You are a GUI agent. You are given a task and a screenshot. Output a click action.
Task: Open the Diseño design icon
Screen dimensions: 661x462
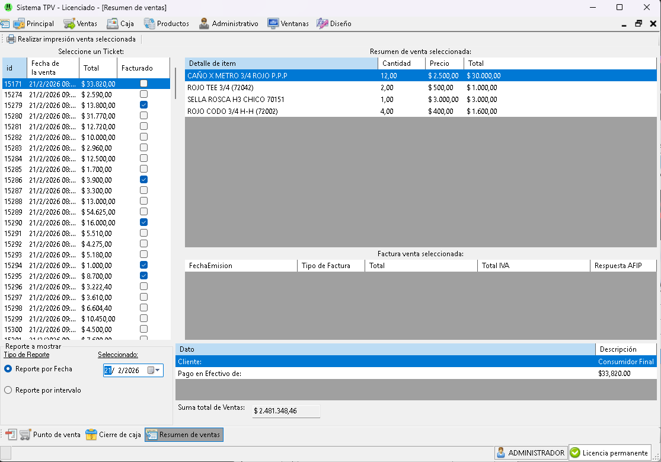(x=322, y=24)
